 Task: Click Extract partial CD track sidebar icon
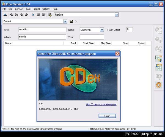coord(159,49)
